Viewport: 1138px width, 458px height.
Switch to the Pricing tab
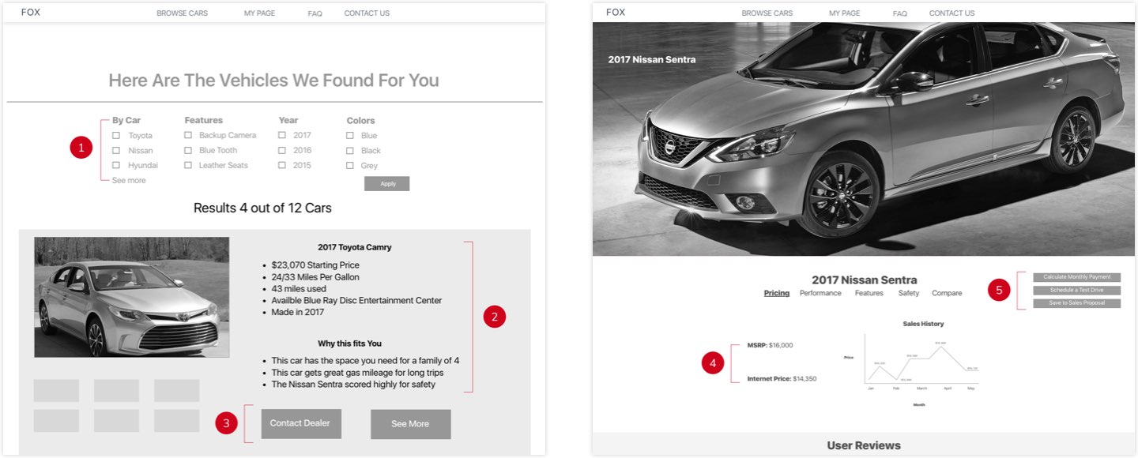tap(777, 294)
